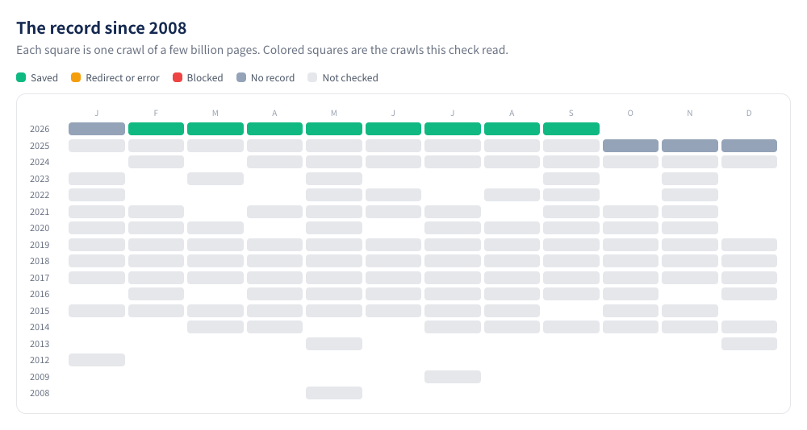The width and height of the screenshot is (807, 430).
Task: Select the 'No record' legend label
Action: pos(272,77)
